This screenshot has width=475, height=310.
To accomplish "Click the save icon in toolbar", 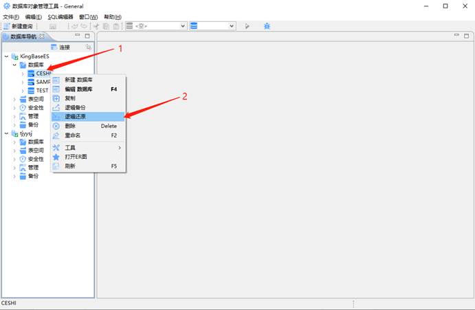I will tap(53, 26).
